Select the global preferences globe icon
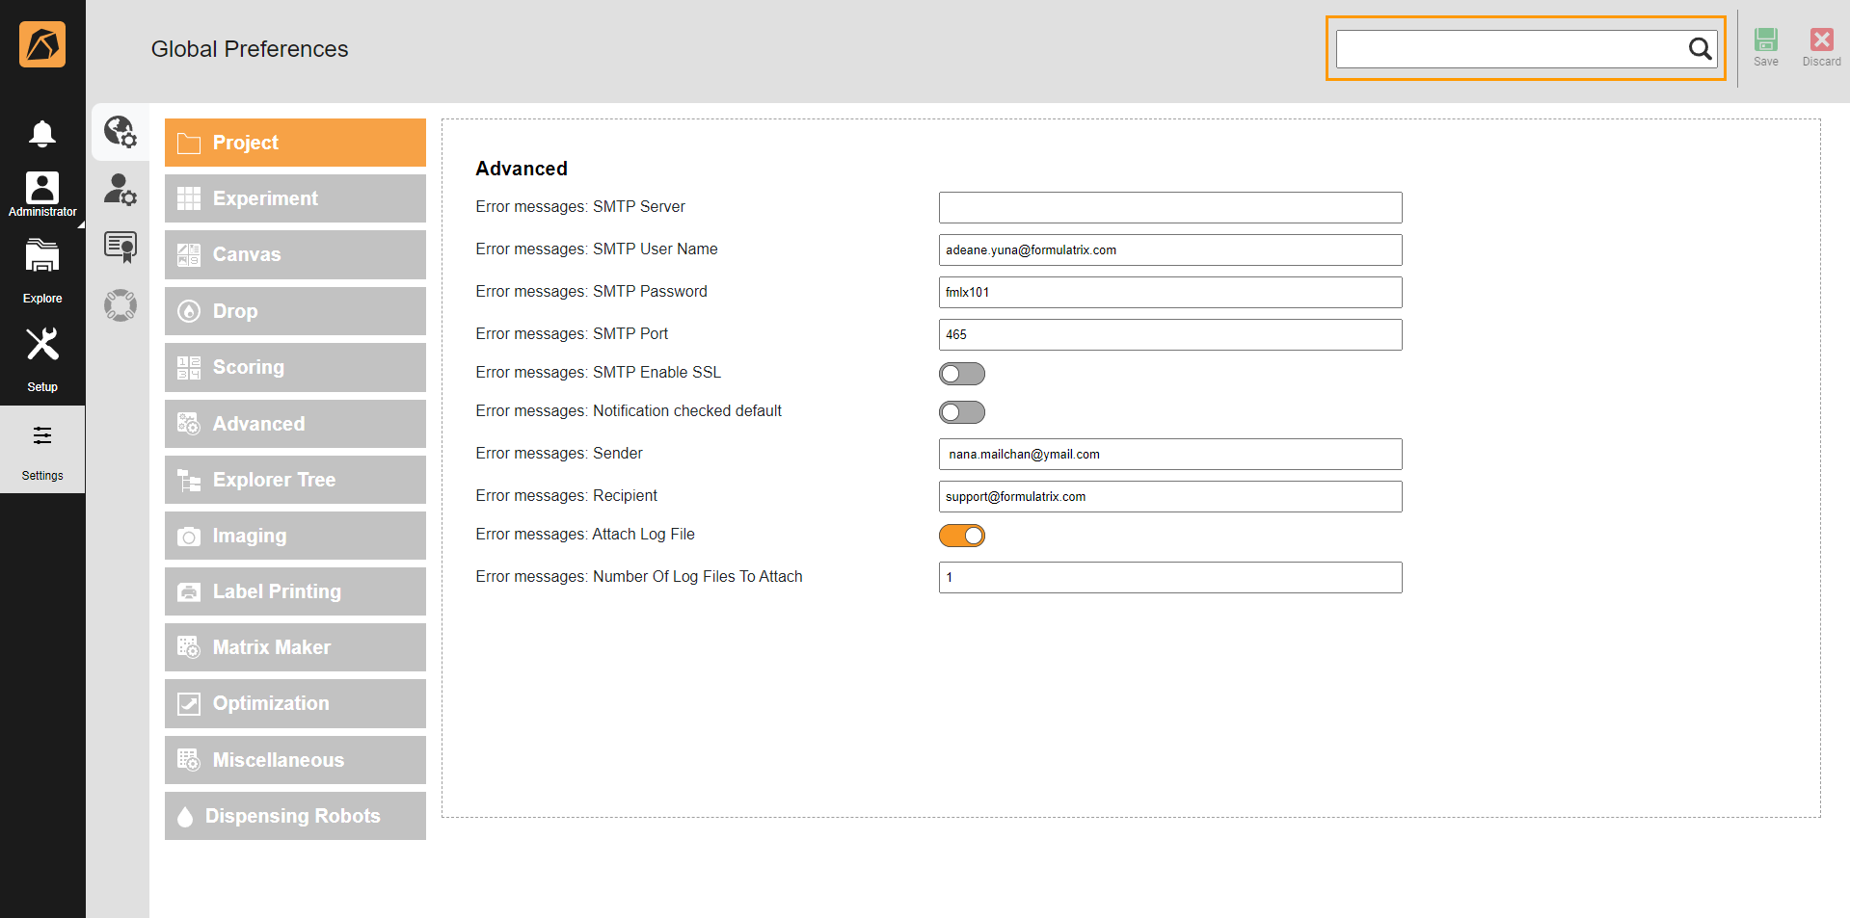 point(121,132)
